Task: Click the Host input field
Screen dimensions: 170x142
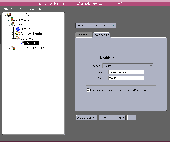Action: pyautogui.click(x=126, y=72)
